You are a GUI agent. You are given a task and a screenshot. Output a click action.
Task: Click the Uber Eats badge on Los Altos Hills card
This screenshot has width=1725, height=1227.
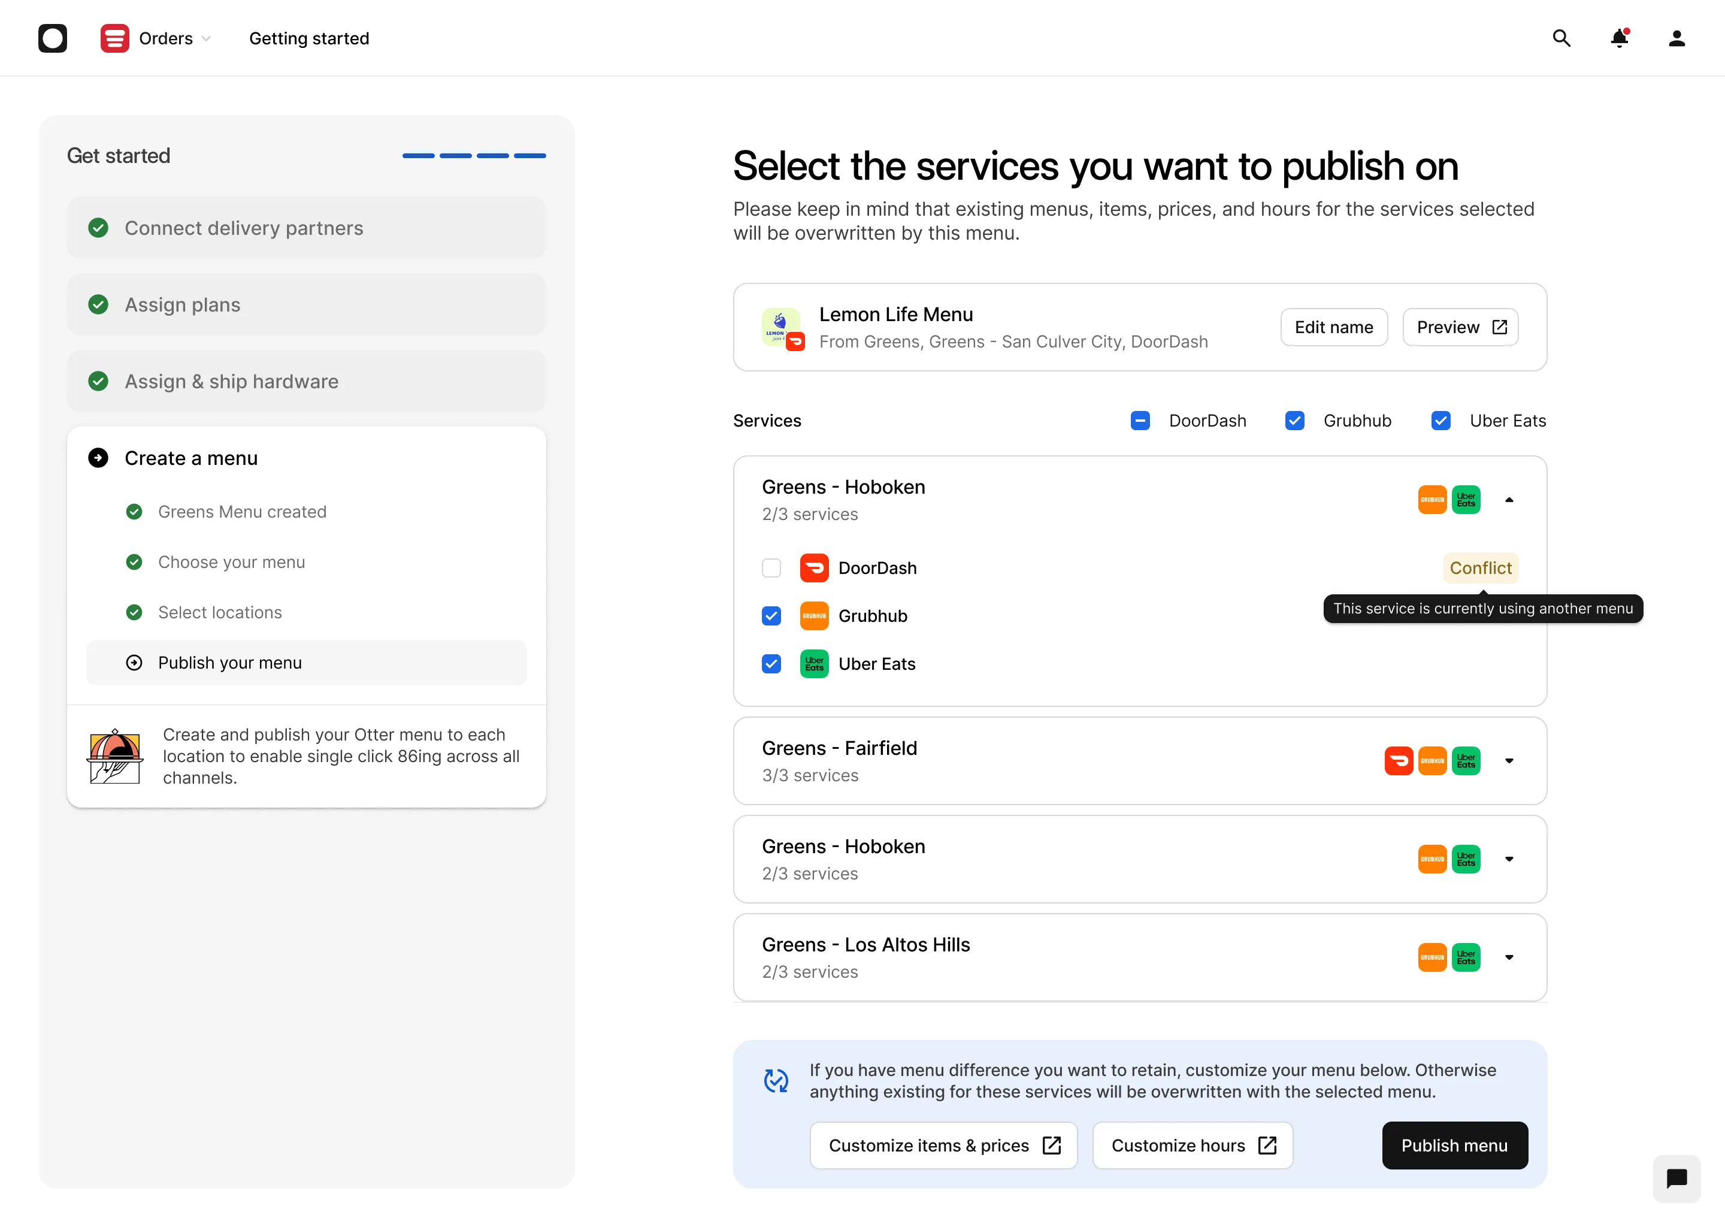tap(1466, 957)
